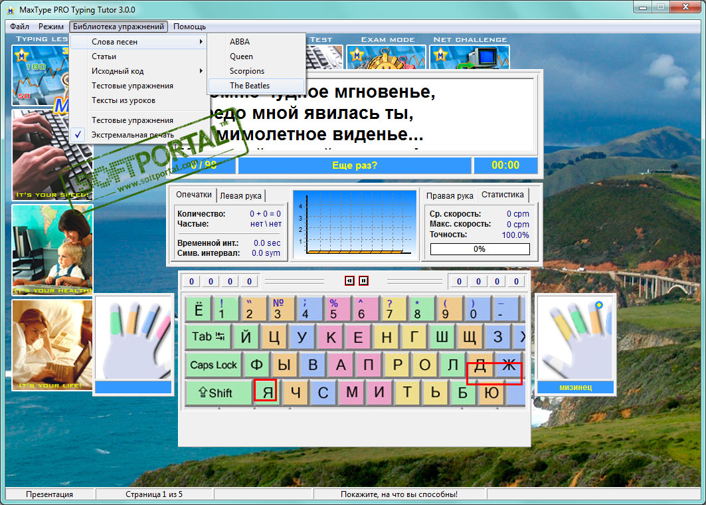Expand the Исходный код submenu
This screenshot has height=505, width=706.
click(x=139, y=70)
